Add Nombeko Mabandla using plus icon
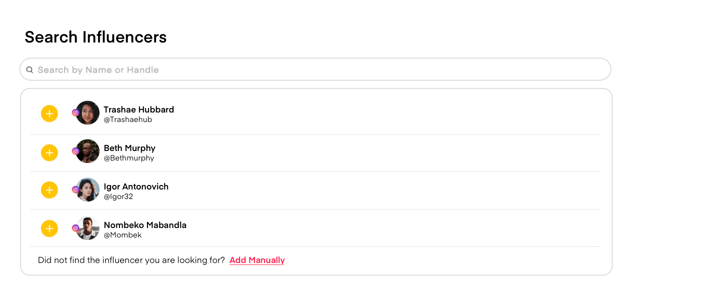The image size is (719, 304). coord(49,228)
